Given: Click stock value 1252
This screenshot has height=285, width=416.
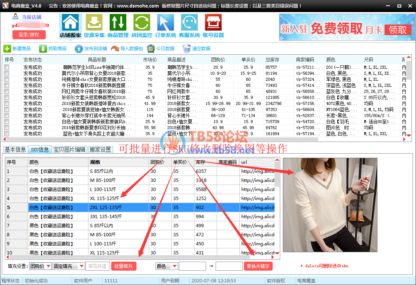Looking at the screenshot, I should (201, 199).
